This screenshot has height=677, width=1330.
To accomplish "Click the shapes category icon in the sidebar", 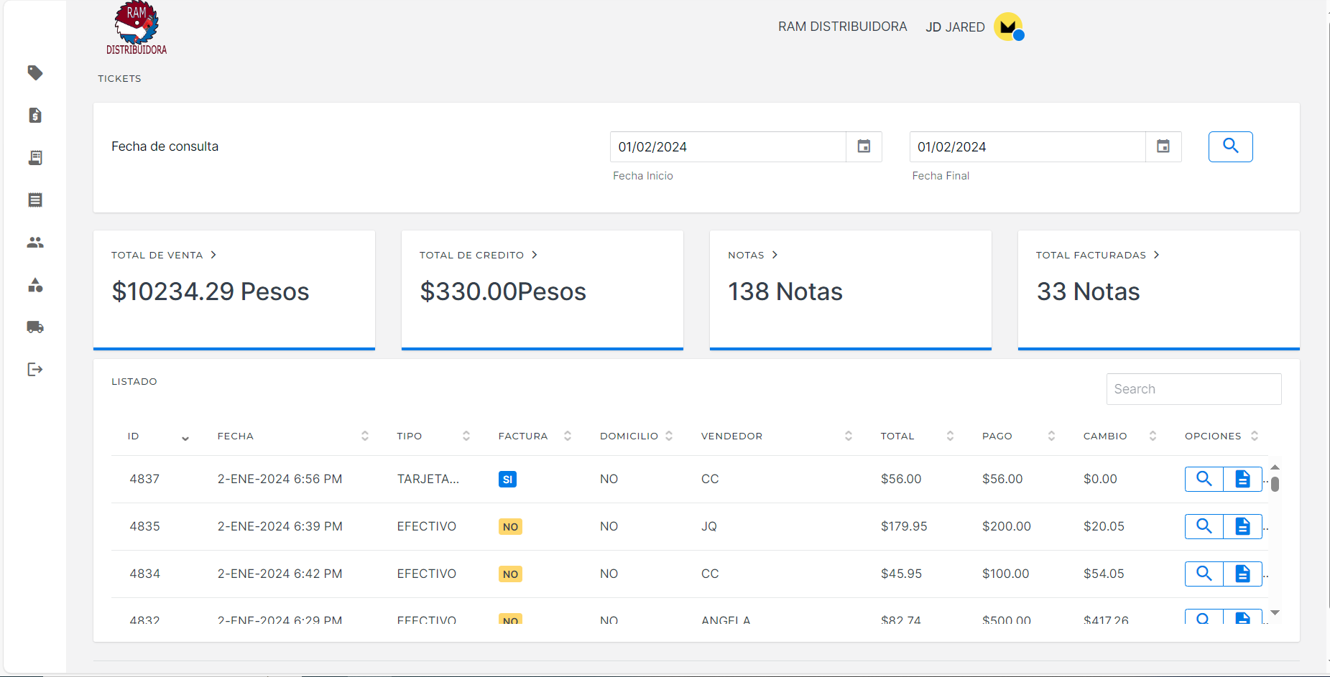I will 35,285.
